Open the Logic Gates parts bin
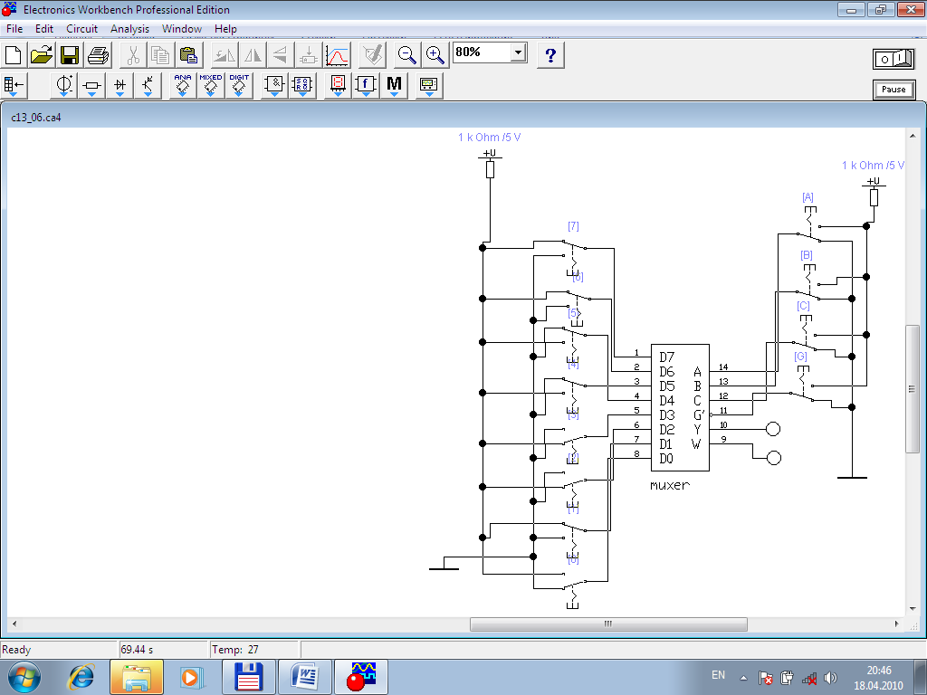Screen dimensions: 927x695 click(x=274, y=86)
